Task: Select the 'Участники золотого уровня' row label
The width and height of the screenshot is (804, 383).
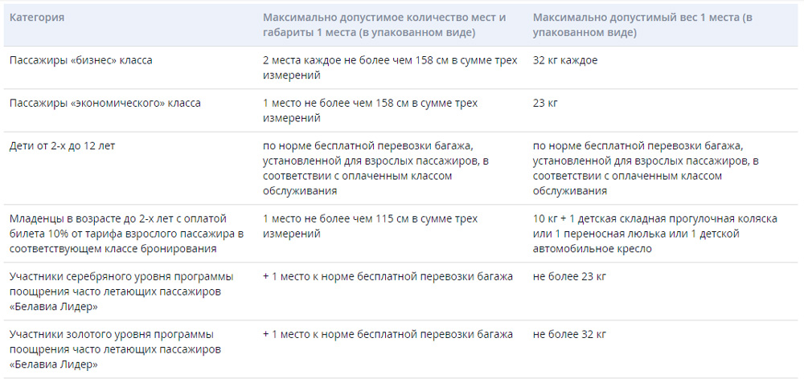Action: coord(116,350)
